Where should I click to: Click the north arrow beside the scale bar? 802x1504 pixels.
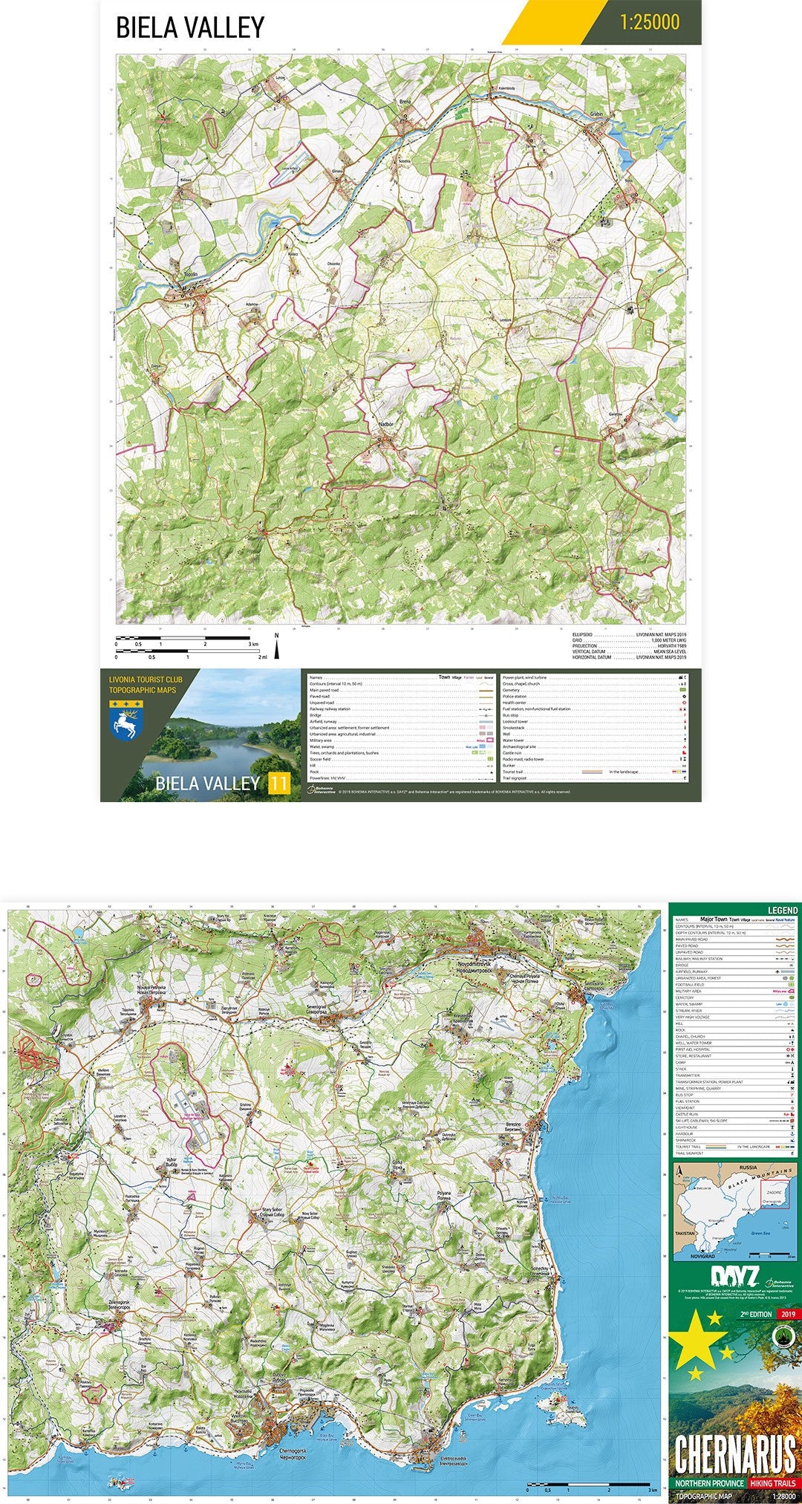(277, 647)
